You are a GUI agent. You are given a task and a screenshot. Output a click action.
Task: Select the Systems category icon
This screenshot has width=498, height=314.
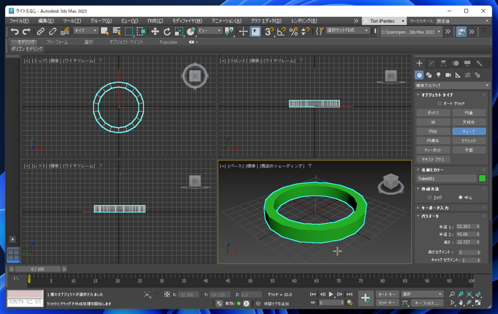pos(477,75)
